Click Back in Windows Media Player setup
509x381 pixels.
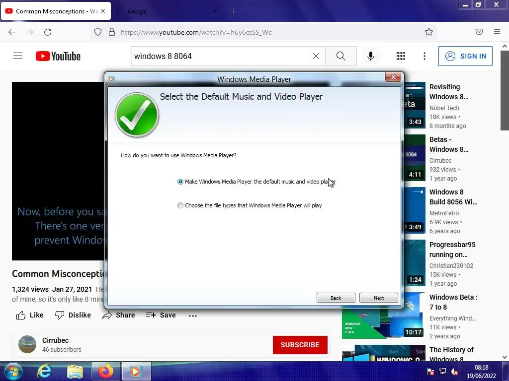click(336, 298)
